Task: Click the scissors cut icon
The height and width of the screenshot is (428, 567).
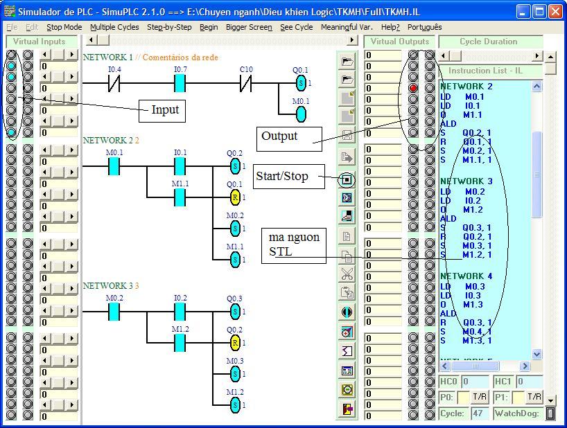Action: coord(347,274)
